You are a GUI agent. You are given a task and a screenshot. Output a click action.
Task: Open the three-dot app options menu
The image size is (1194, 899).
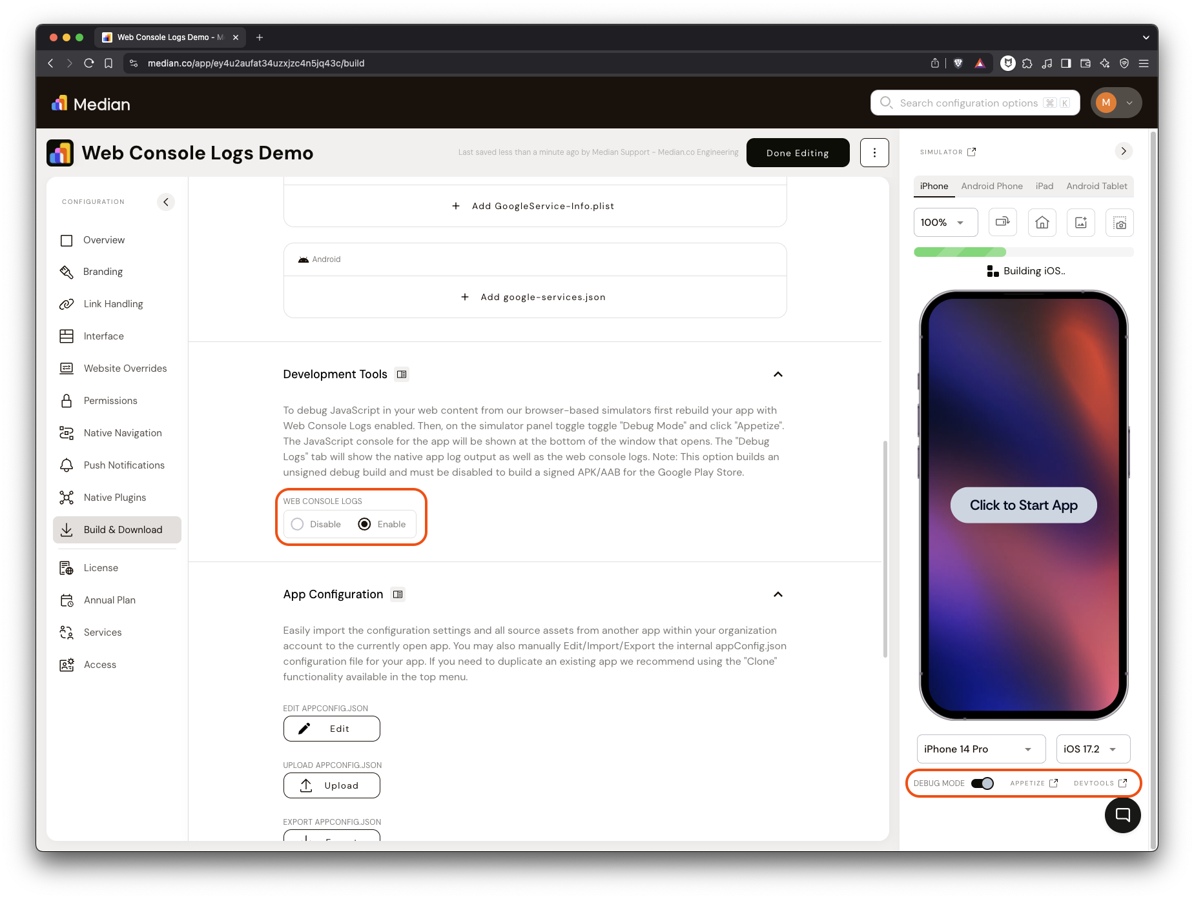tap(874, 153)
